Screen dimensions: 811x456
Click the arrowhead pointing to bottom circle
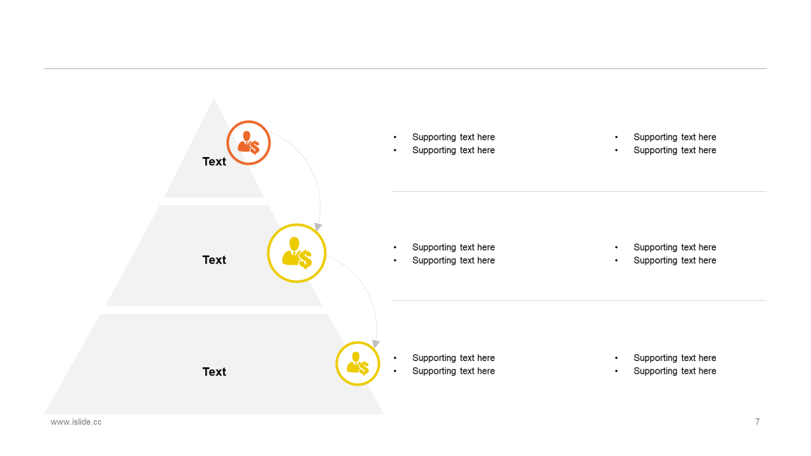pos(376,343)
